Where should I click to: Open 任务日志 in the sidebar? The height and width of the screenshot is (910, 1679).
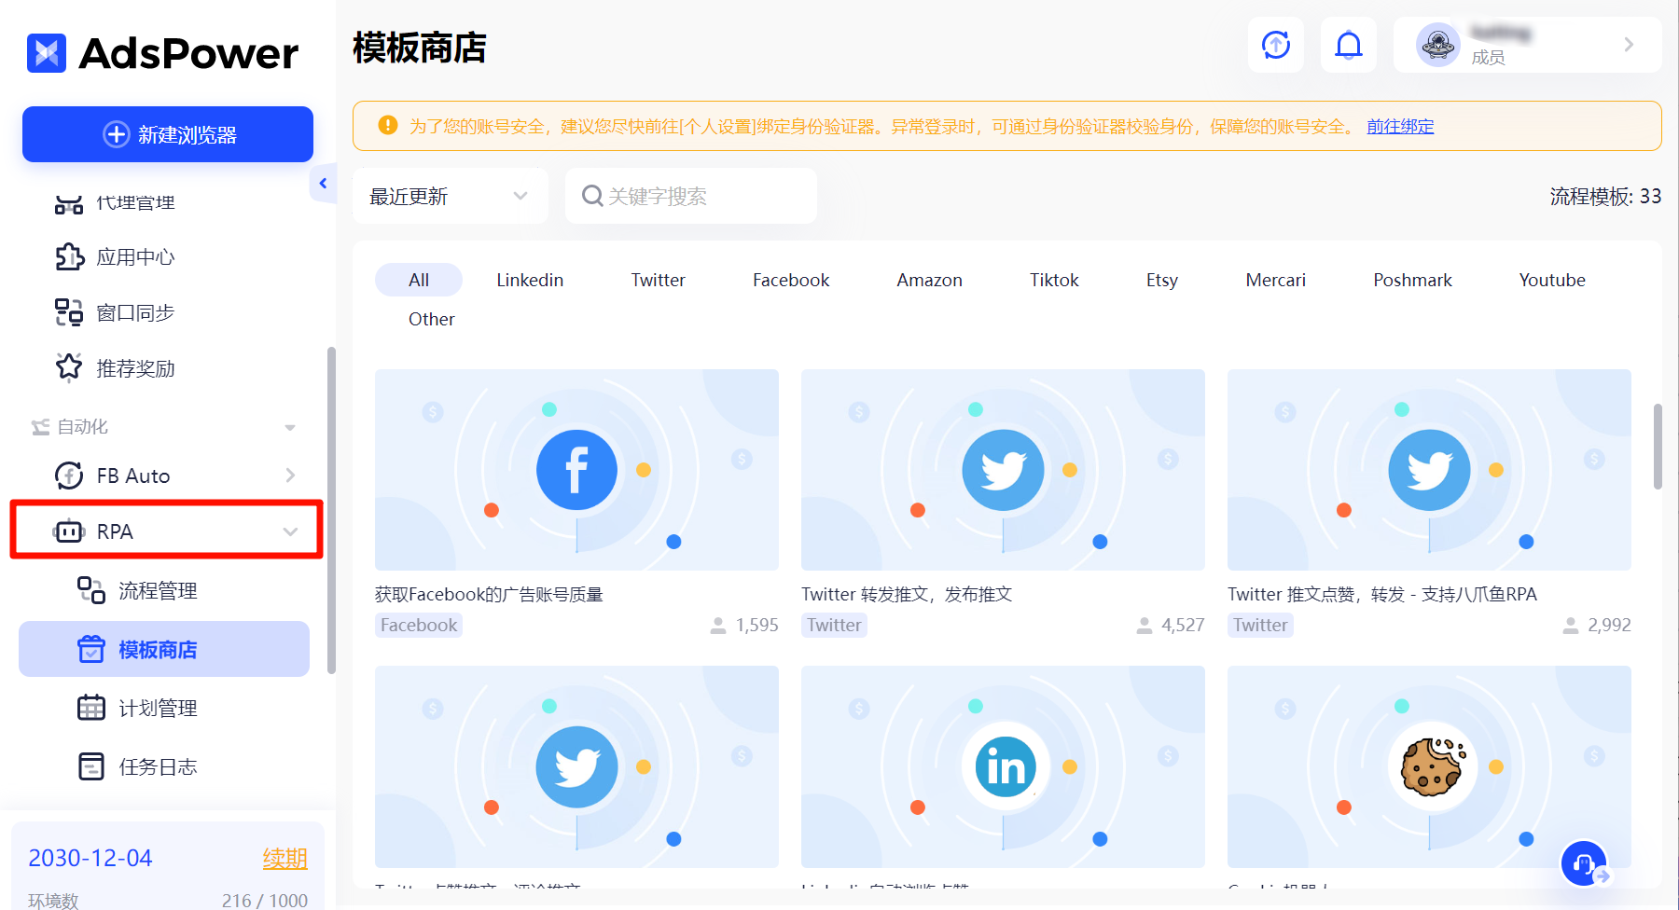click(158, 767)
